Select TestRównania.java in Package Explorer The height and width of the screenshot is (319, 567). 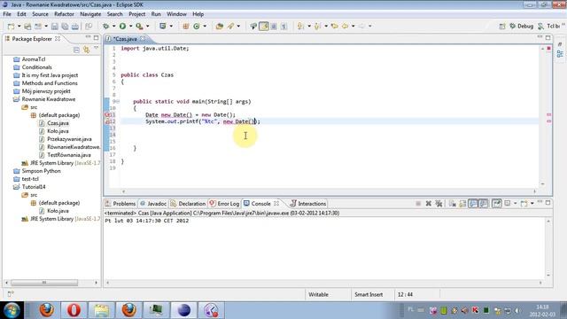point(69,155)
